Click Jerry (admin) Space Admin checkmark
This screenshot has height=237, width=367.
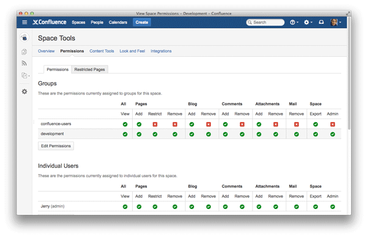point(333,206)
